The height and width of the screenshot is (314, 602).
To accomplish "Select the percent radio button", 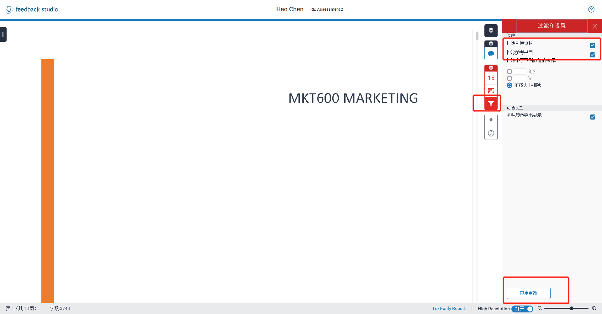I will coord(510,78).
